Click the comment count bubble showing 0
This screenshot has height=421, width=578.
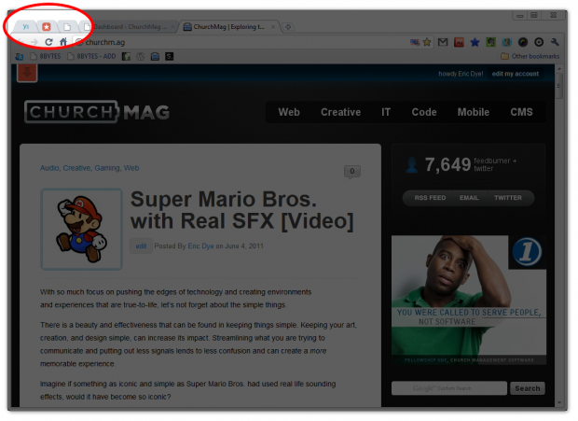click(x=352, y=172)
